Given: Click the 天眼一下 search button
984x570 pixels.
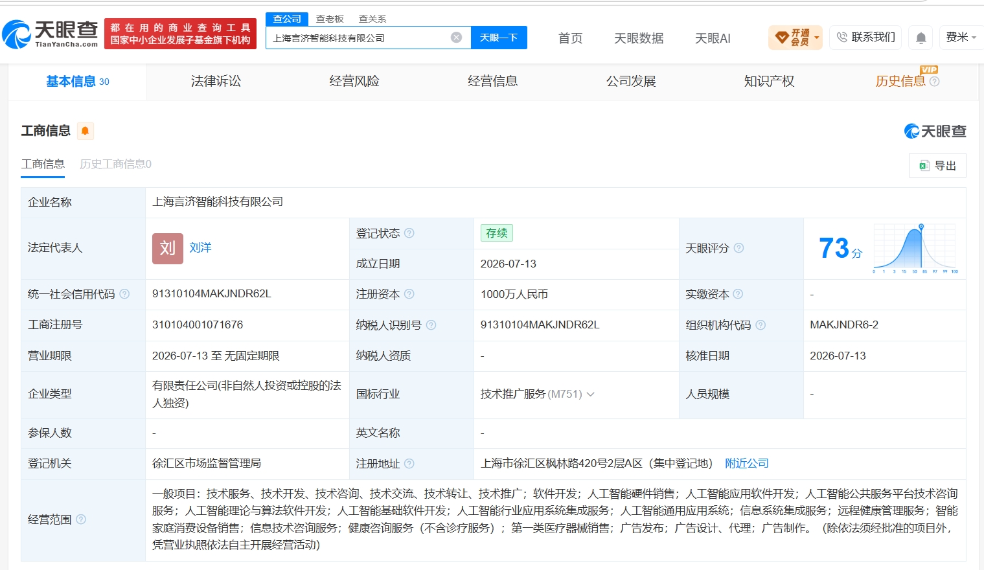Looking at the screenshot, I should (499, 38).
